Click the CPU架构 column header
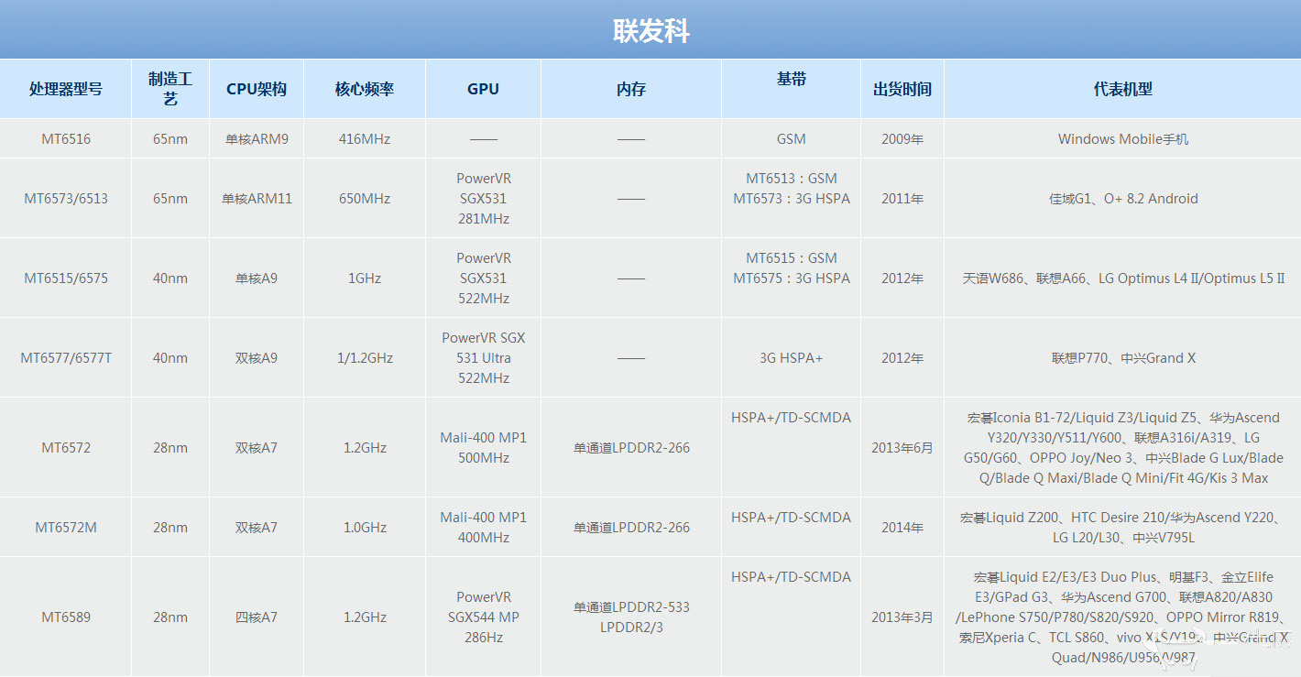The image size is (1301, 677). click(x=257, y=89)
